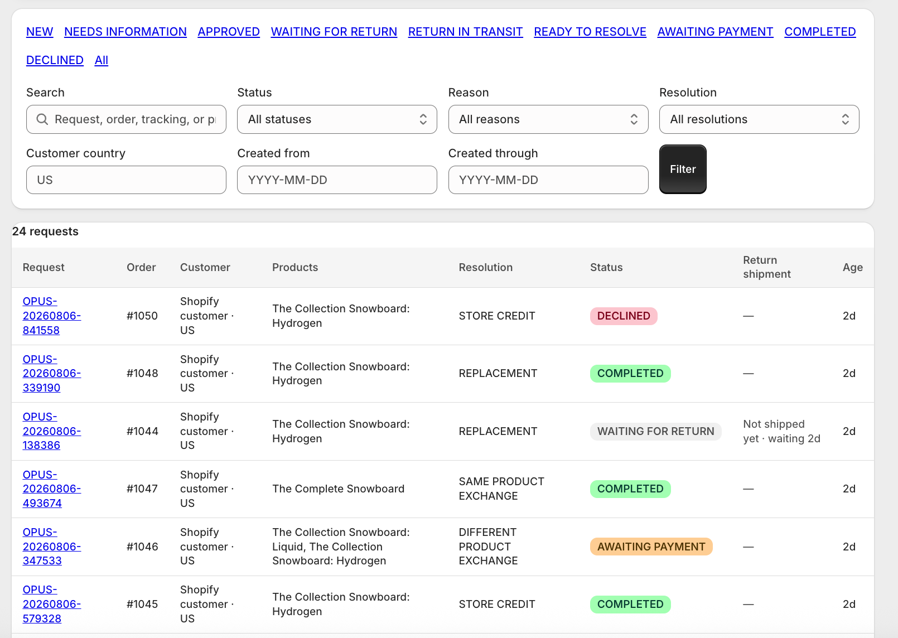Edit the Customer country field
The image size is (898, 638).
126,180
